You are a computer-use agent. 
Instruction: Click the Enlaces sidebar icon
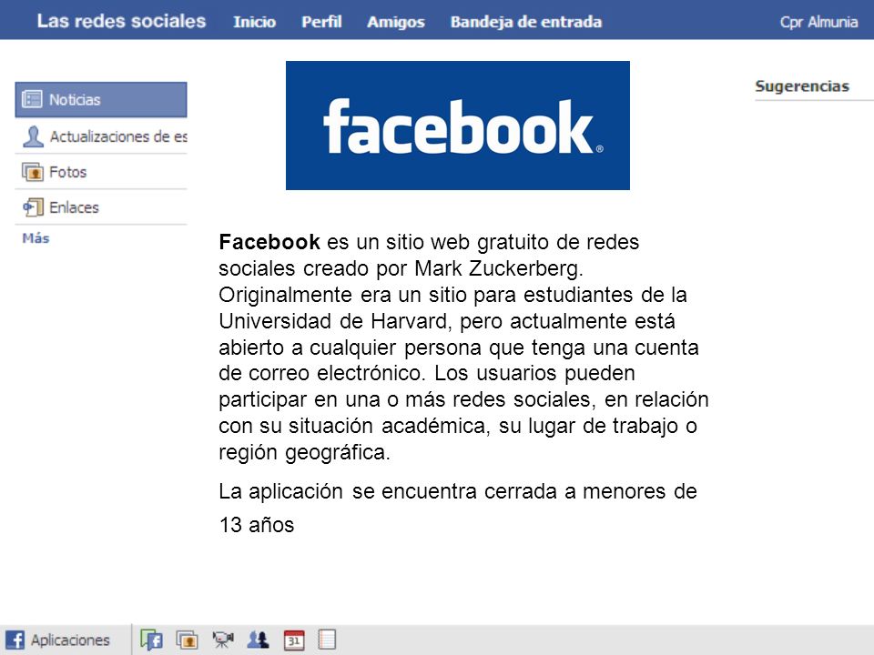(x=33, y=207)
